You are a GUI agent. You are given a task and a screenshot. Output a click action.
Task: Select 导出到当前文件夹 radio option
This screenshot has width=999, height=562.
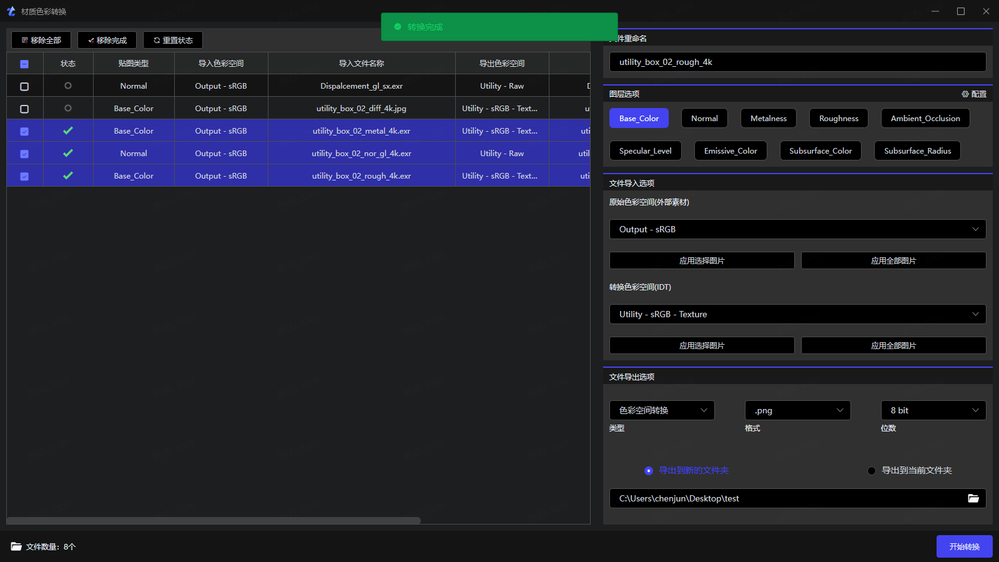(872, 471)
